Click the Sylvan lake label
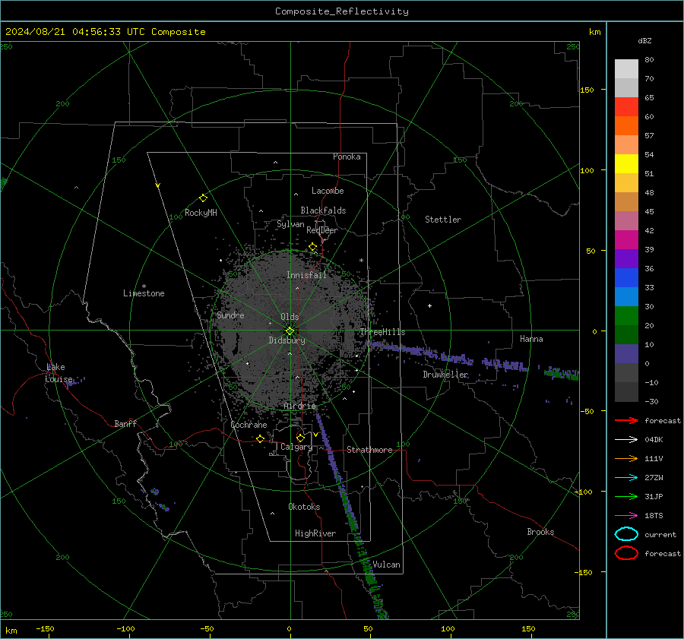Image resolution: width=684 pixels, height=639 pixels. coord(290,224)
